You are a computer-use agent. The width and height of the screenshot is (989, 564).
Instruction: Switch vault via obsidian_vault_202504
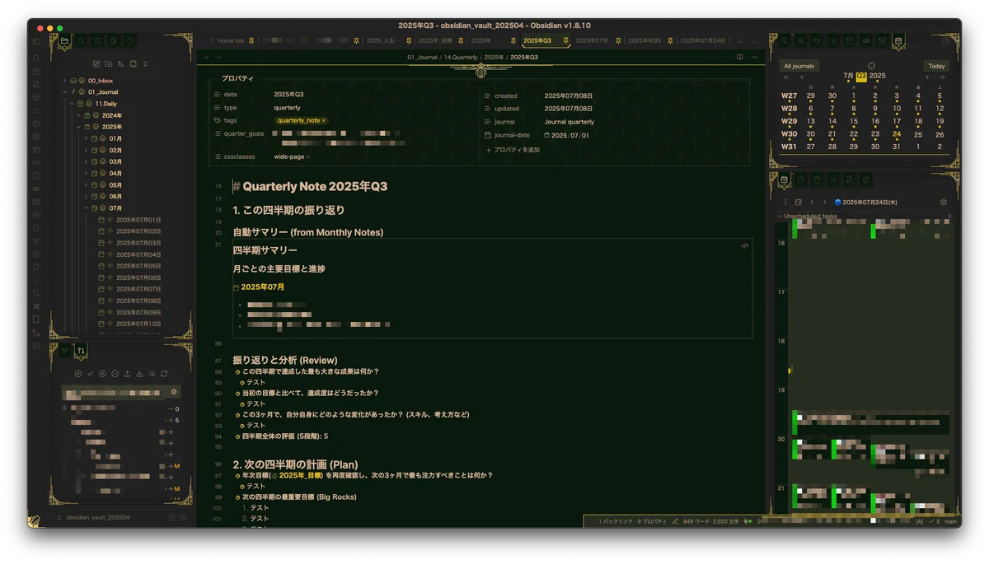tap(96, 518)
